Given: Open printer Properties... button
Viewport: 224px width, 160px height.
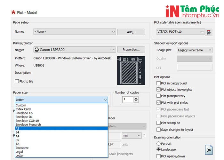Looking at the screenshot, I should coord(131,50).
